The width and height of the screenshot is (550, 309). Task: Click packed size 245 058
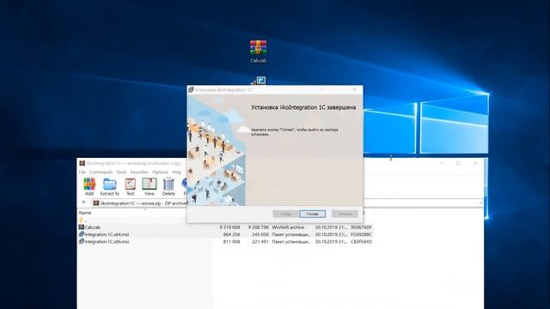pyautogui.click(x=260, y=234)
